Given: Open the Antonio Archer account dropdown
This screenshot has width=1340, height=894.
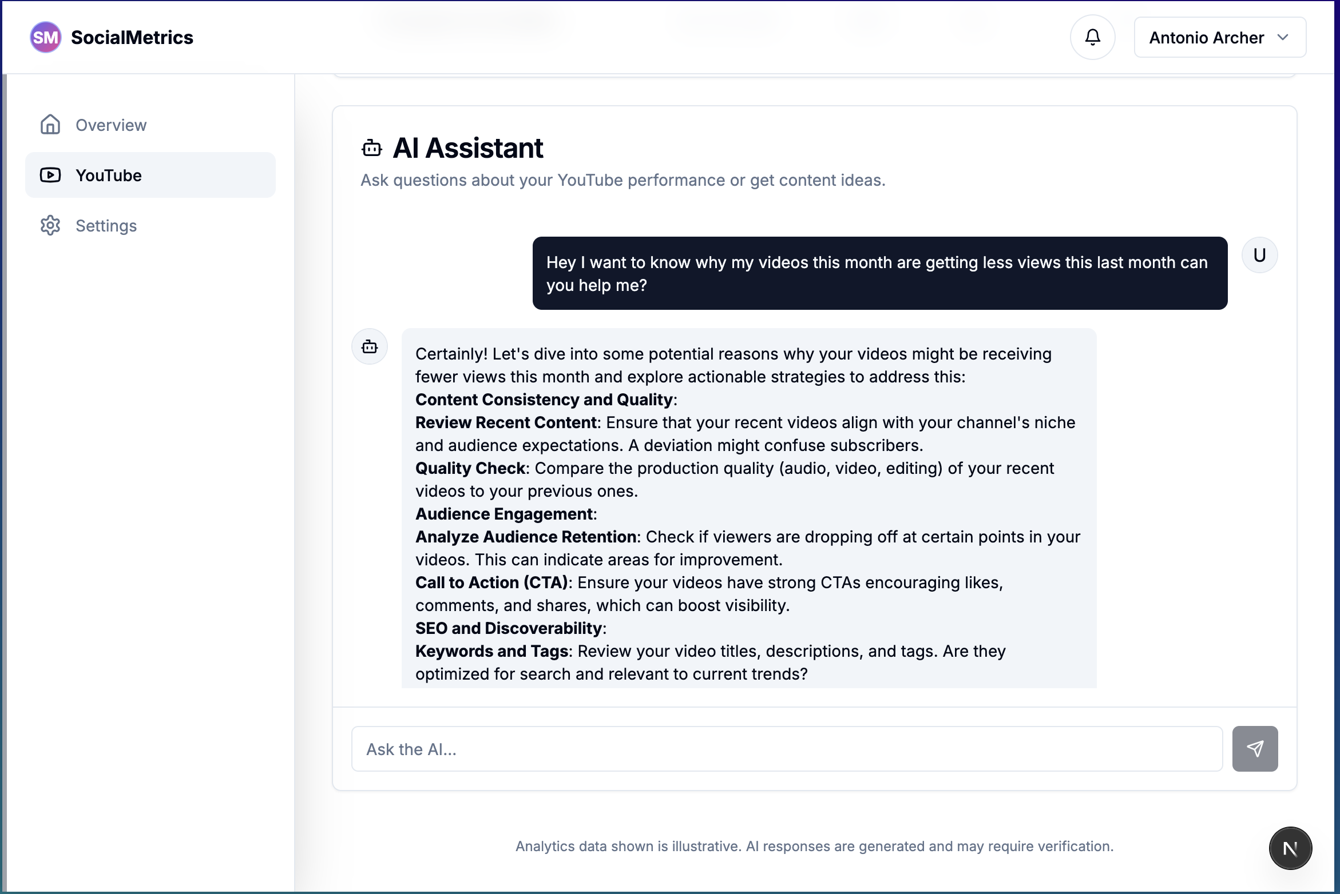Looking at the screenshot, I should pos(1220,38).
